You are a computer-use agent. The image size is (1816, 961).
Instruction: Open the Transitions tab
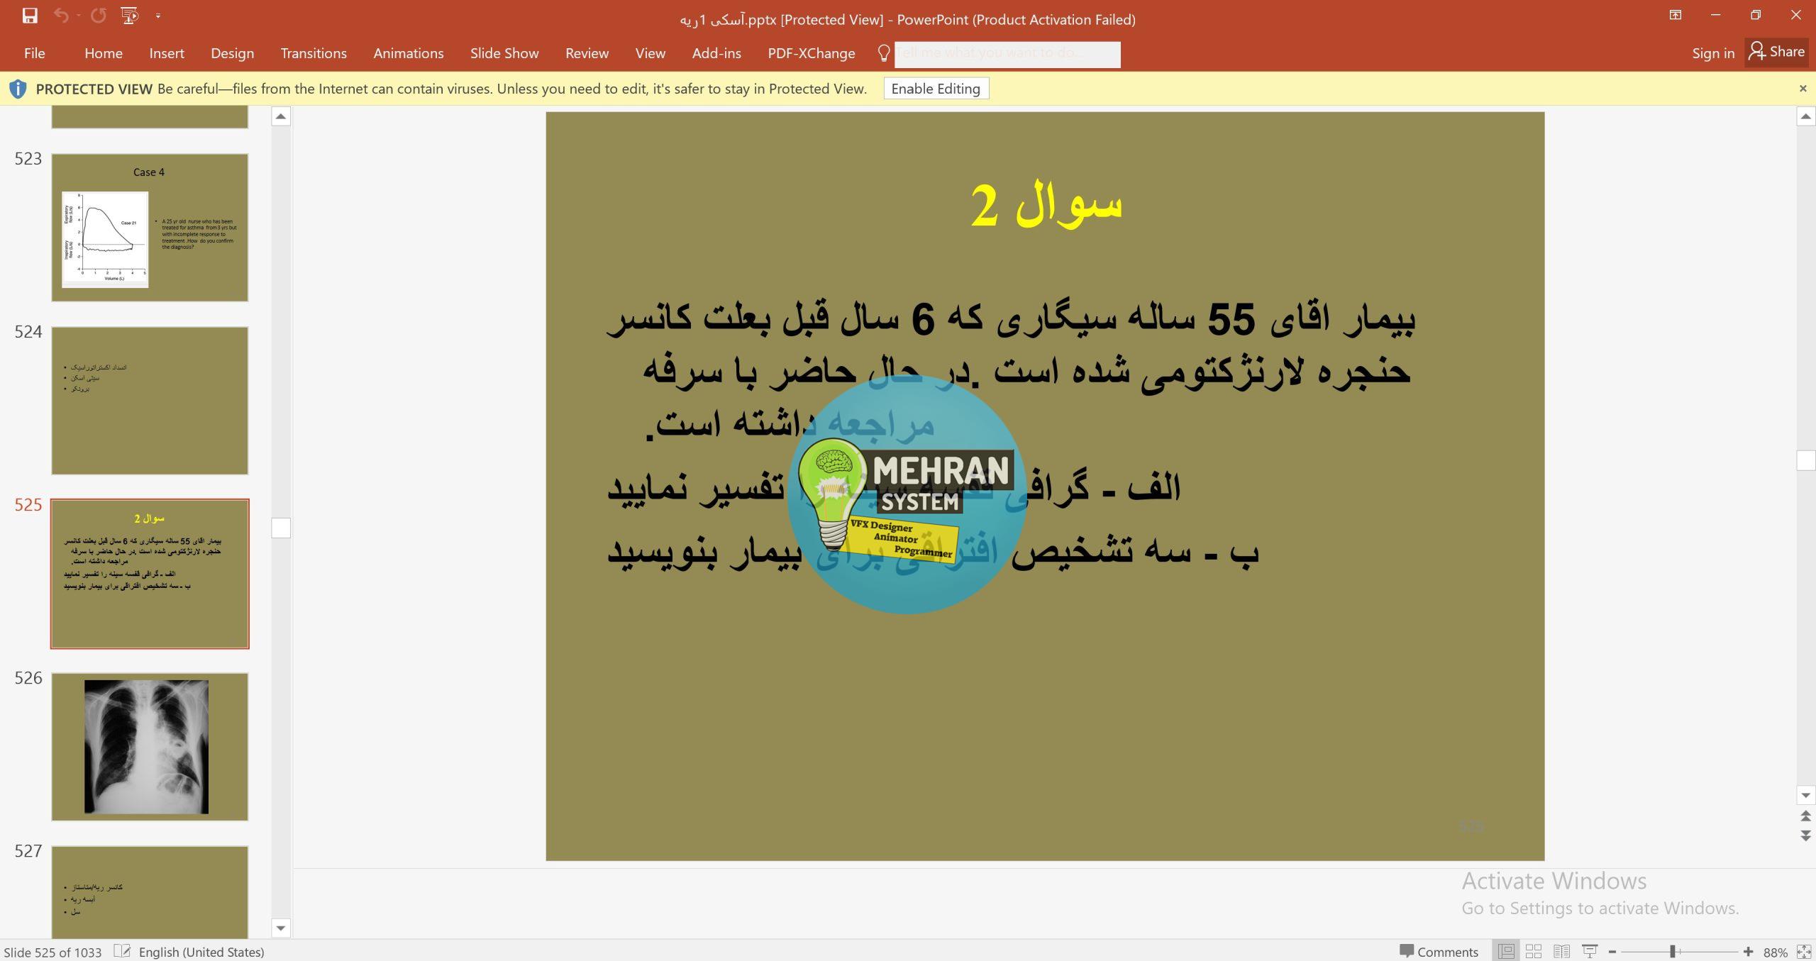pos(314,53)
